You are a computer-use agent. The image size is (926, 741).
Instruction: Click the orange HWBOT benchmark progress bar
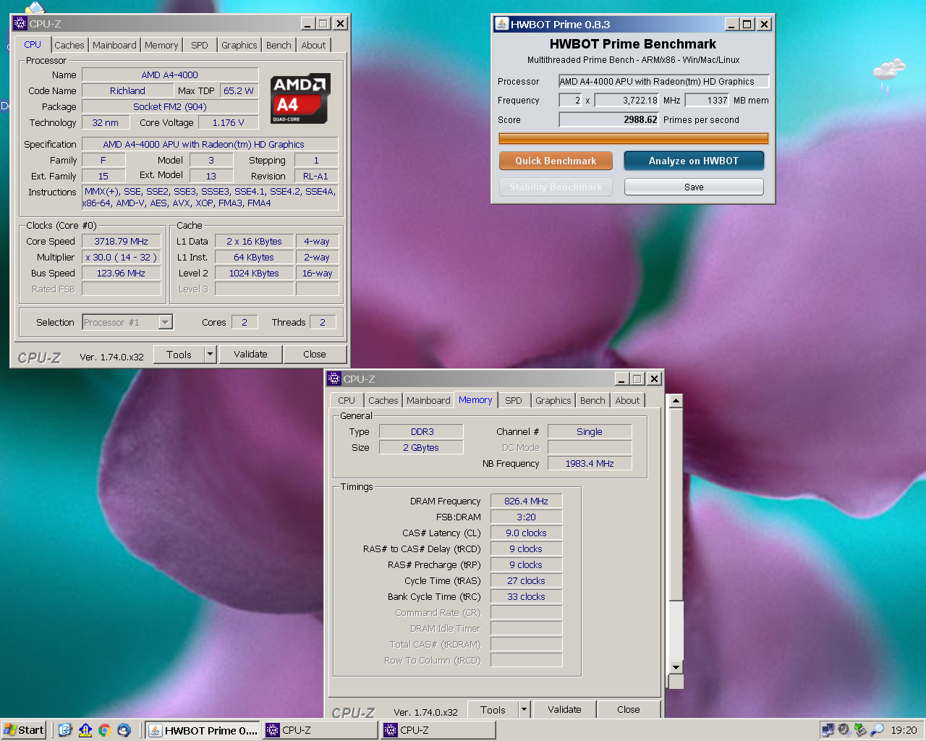[634, 138]
